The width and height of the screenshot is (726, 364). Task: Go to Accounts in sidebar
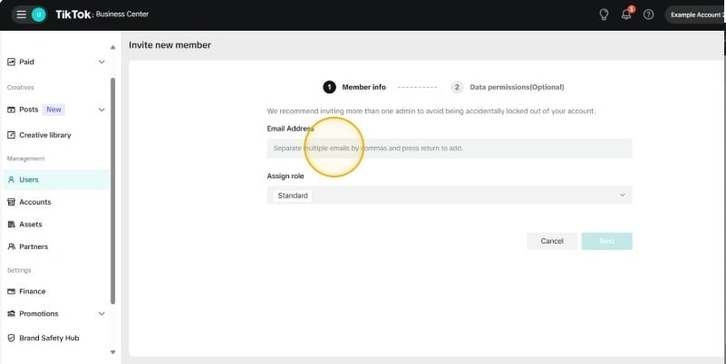[34, 202]
